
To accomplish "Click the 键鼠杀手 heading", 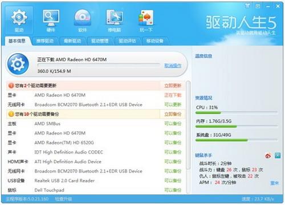I will point(203,155).
